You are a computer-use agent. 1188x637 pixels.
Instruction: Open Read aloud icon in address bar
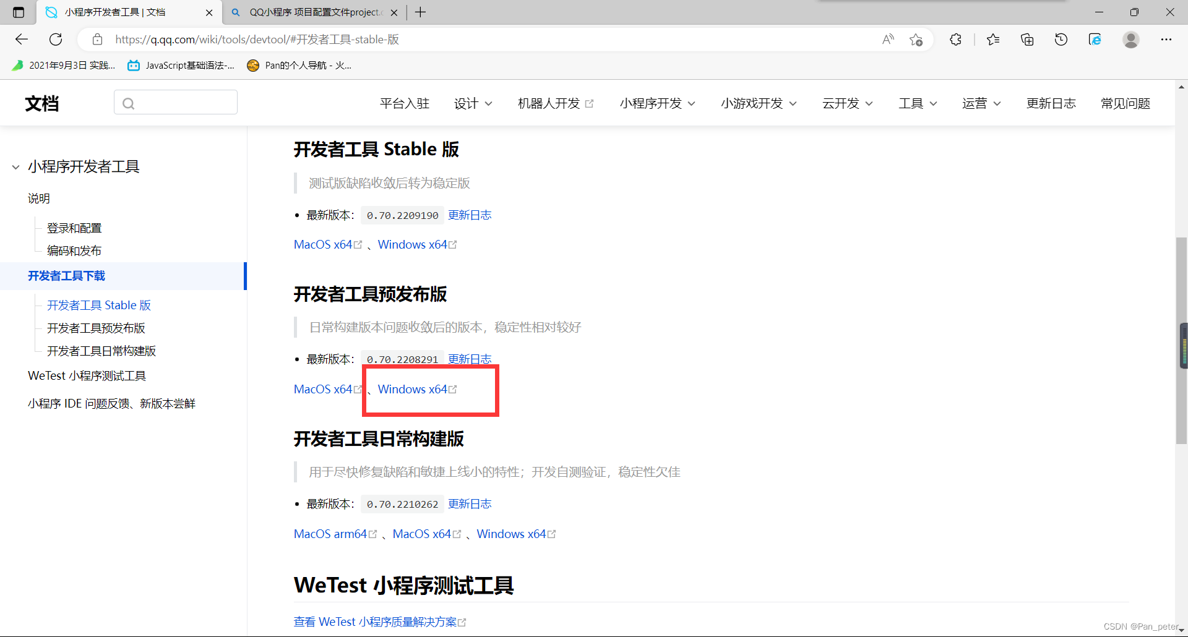(x=888, y=40)
